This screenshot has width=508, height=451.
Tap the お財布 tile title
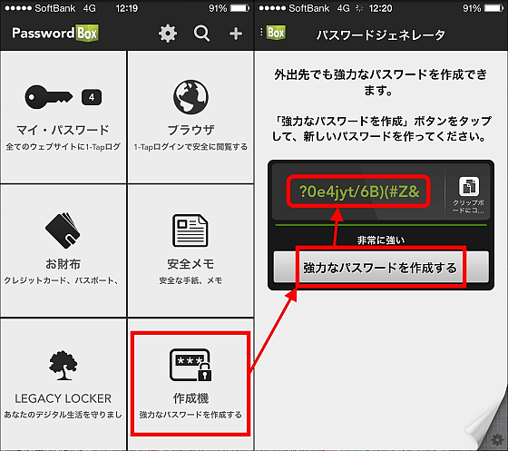point(63,264)
